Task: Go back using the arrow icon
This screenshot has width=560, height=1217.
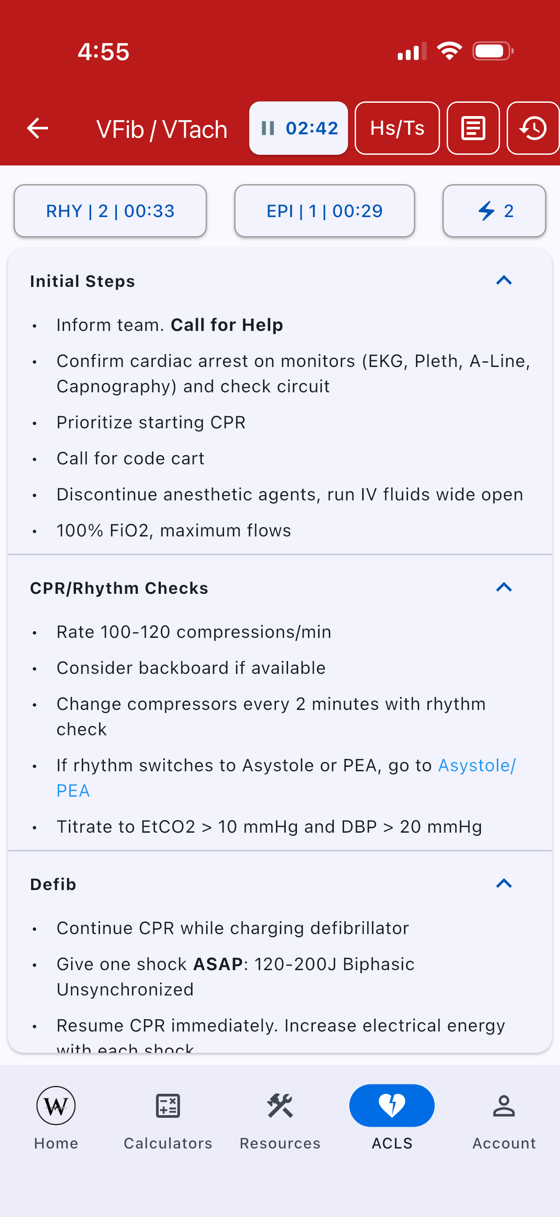Action: pyautogui.click(x=38, y=128)
